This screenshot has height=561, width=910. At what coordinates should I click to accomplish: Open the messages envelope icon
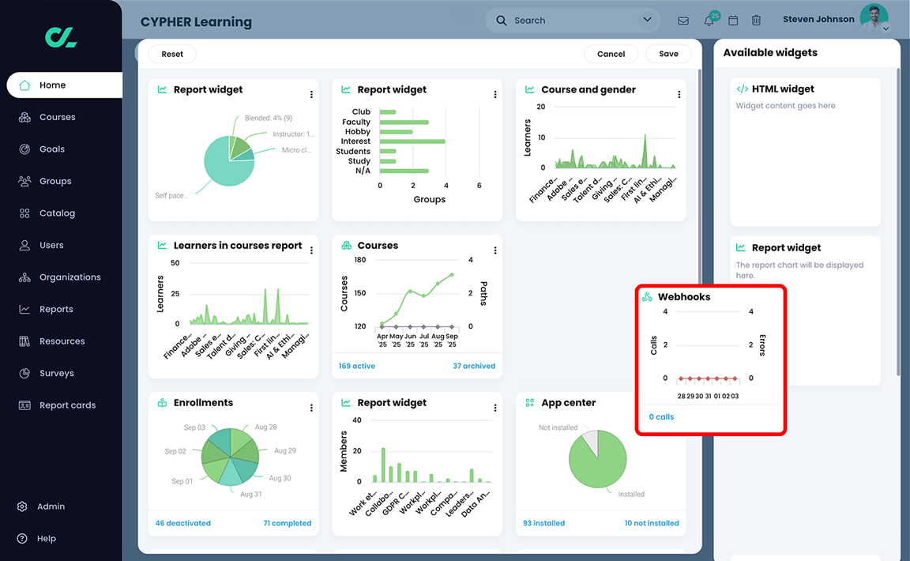coord(683,21)
